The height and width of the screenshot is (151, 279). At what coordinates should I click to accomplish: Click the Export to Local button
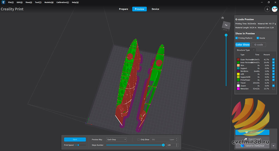tap(252, 139)
